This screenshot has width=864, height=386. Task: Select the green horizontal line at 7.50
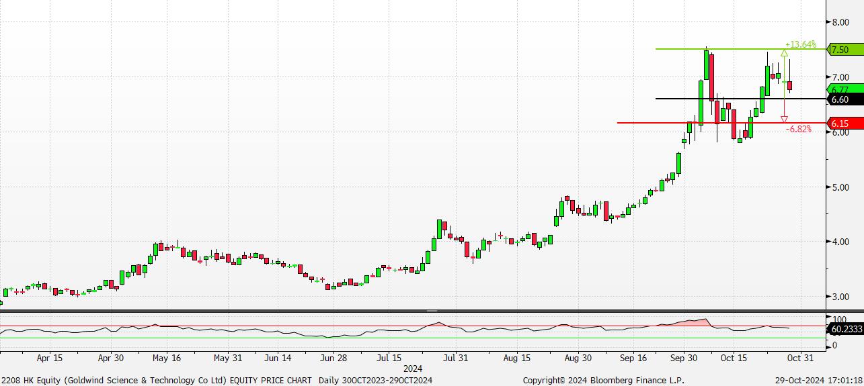[x=740, y=49]
